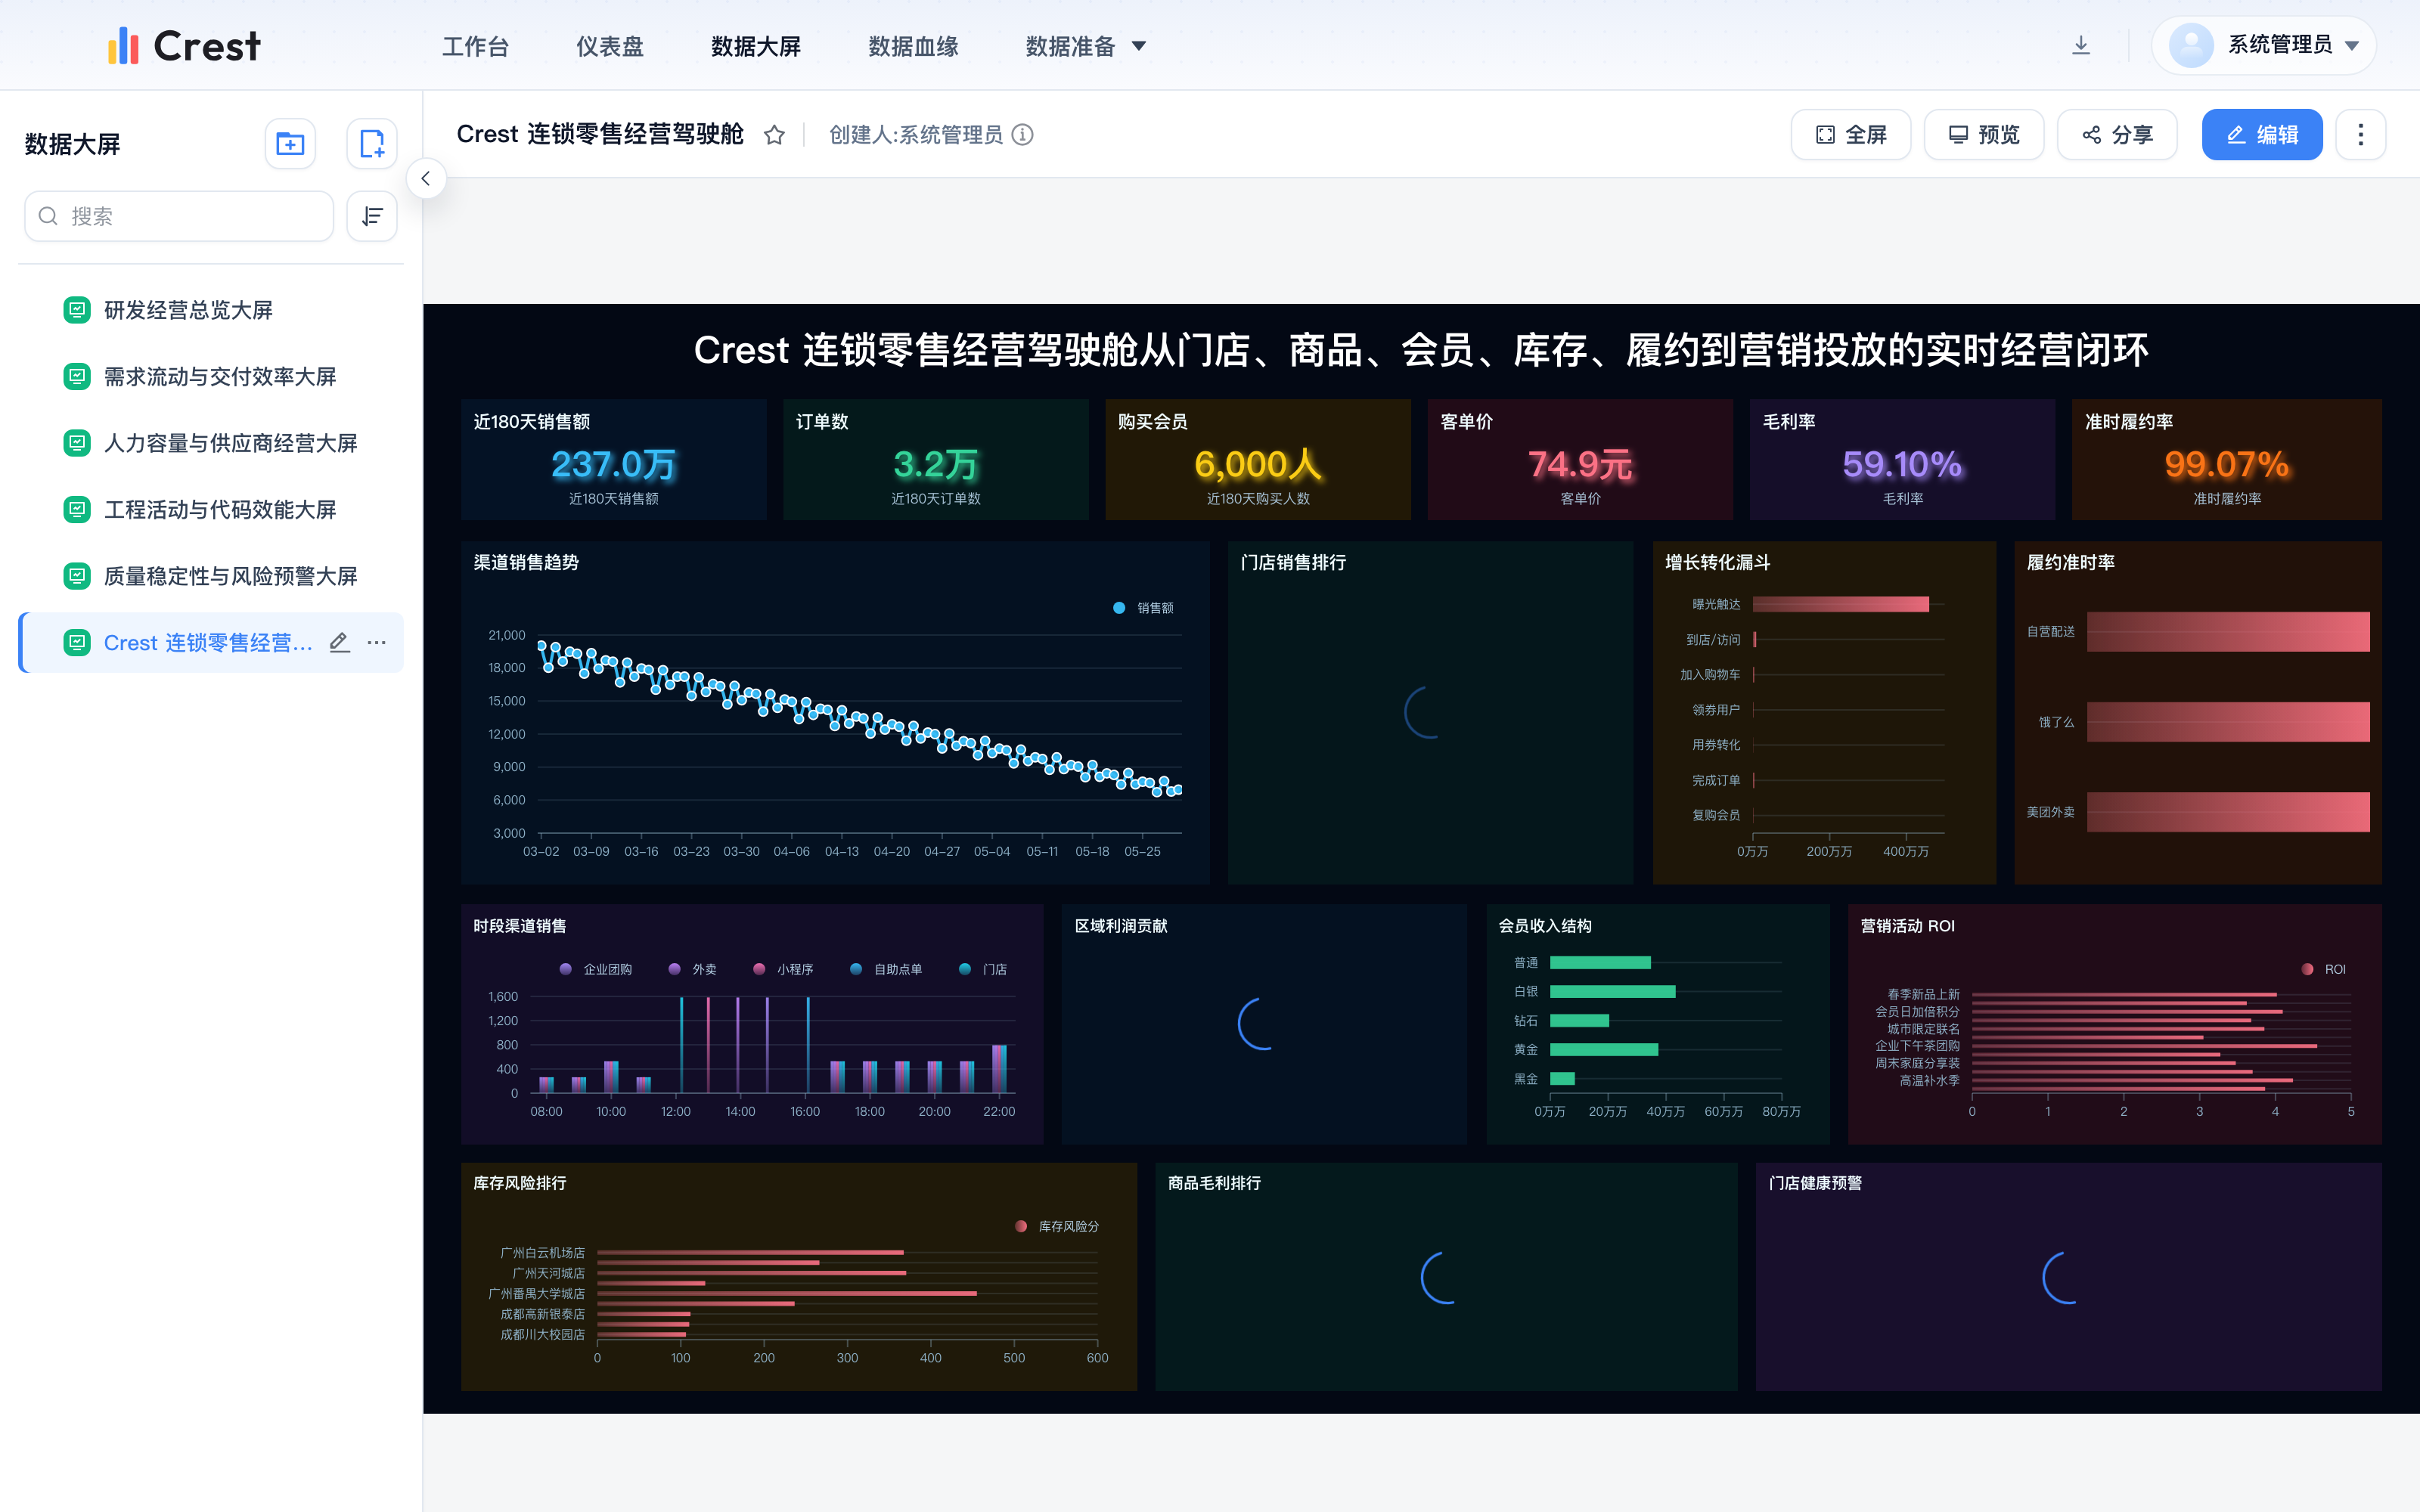Create a new data screen file
Screen dimensions: 2420x1512
pyautogui.click(x=372, y=144)
